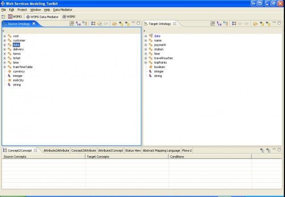Expand the tripPoints node in Target Ontology
The image size is (285, 197).
pyautogui.click(x=146, y=63)
